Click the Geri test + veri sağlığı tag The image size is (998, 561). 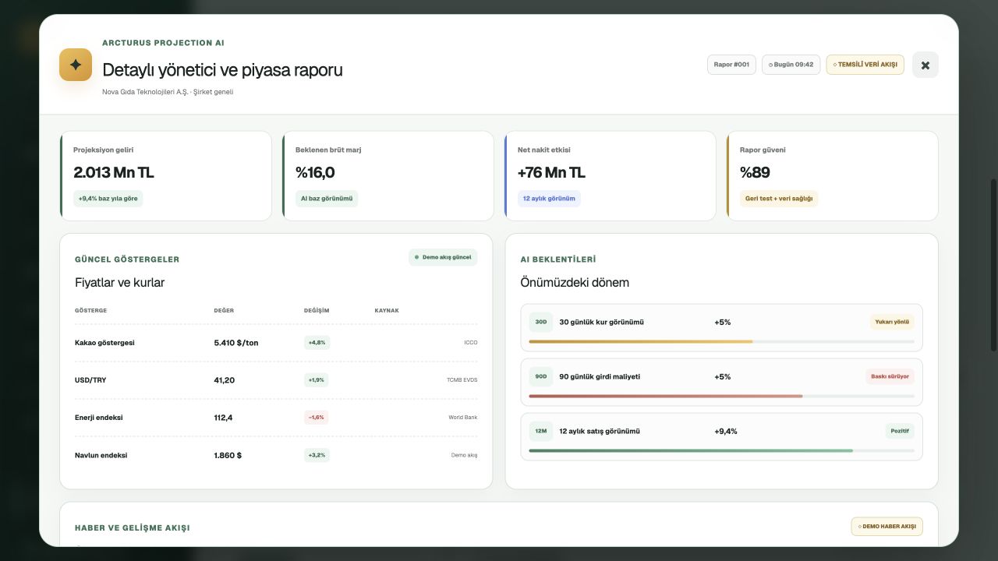[779, 199]
